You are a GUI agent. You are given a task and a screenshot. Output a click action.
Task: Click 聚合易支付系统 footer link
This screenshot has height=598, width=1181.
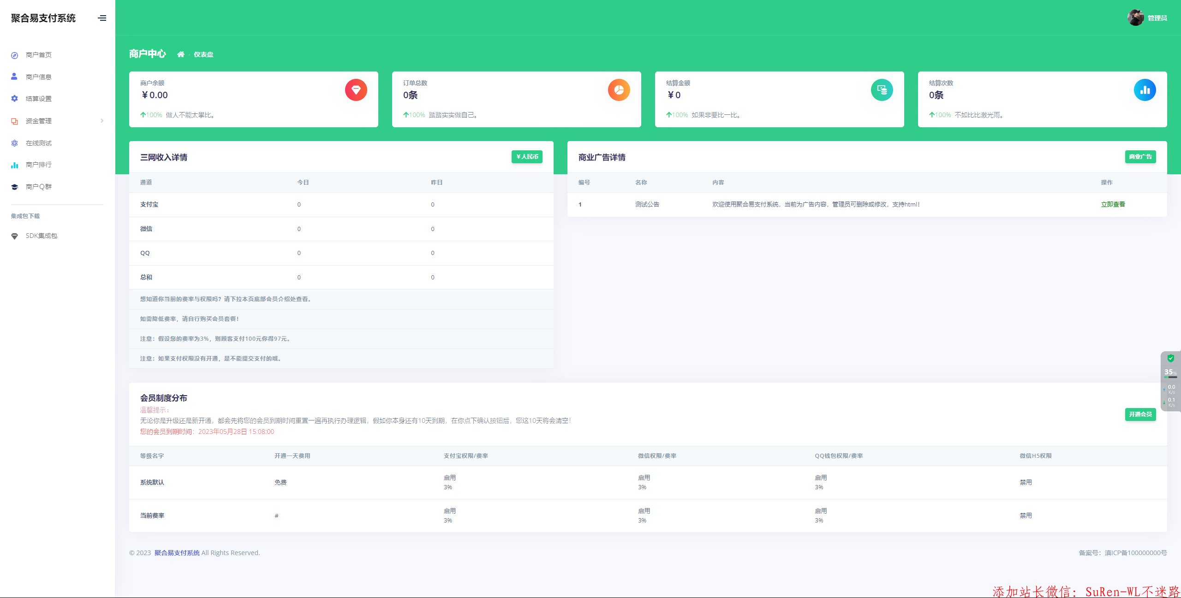(177, 553)
